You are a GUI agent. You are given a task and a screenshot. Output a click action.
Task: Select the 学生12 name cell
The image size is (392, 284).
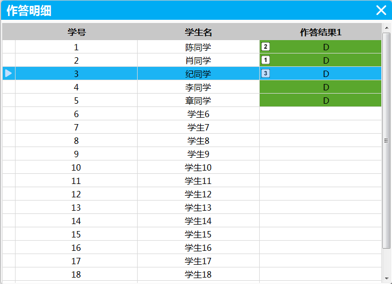click(x=198, y=194)
